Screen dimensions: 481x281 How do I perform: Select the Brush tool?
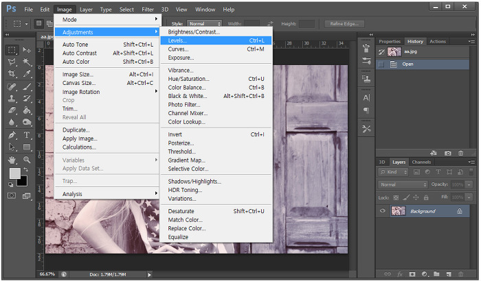[x=27, y=86]
